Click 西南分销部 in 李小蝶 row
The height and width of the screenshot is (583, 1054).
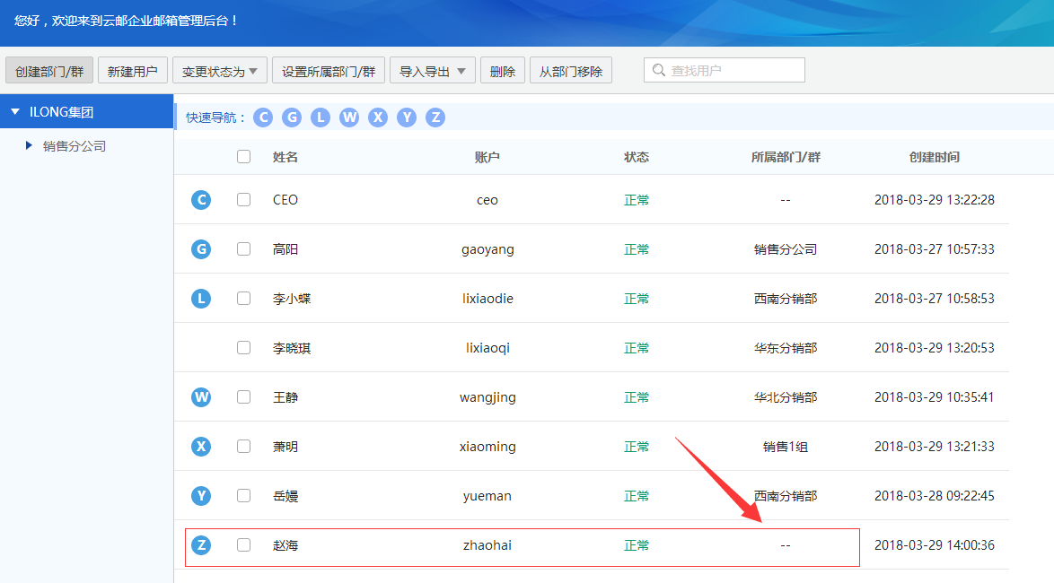coord(786,298)
